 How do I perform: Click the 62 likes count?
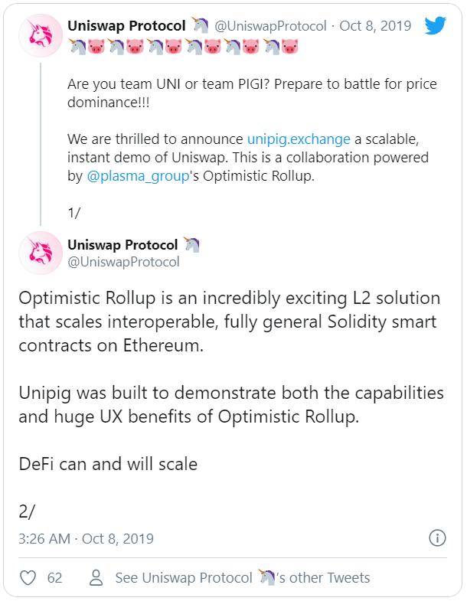click(54, 577)
